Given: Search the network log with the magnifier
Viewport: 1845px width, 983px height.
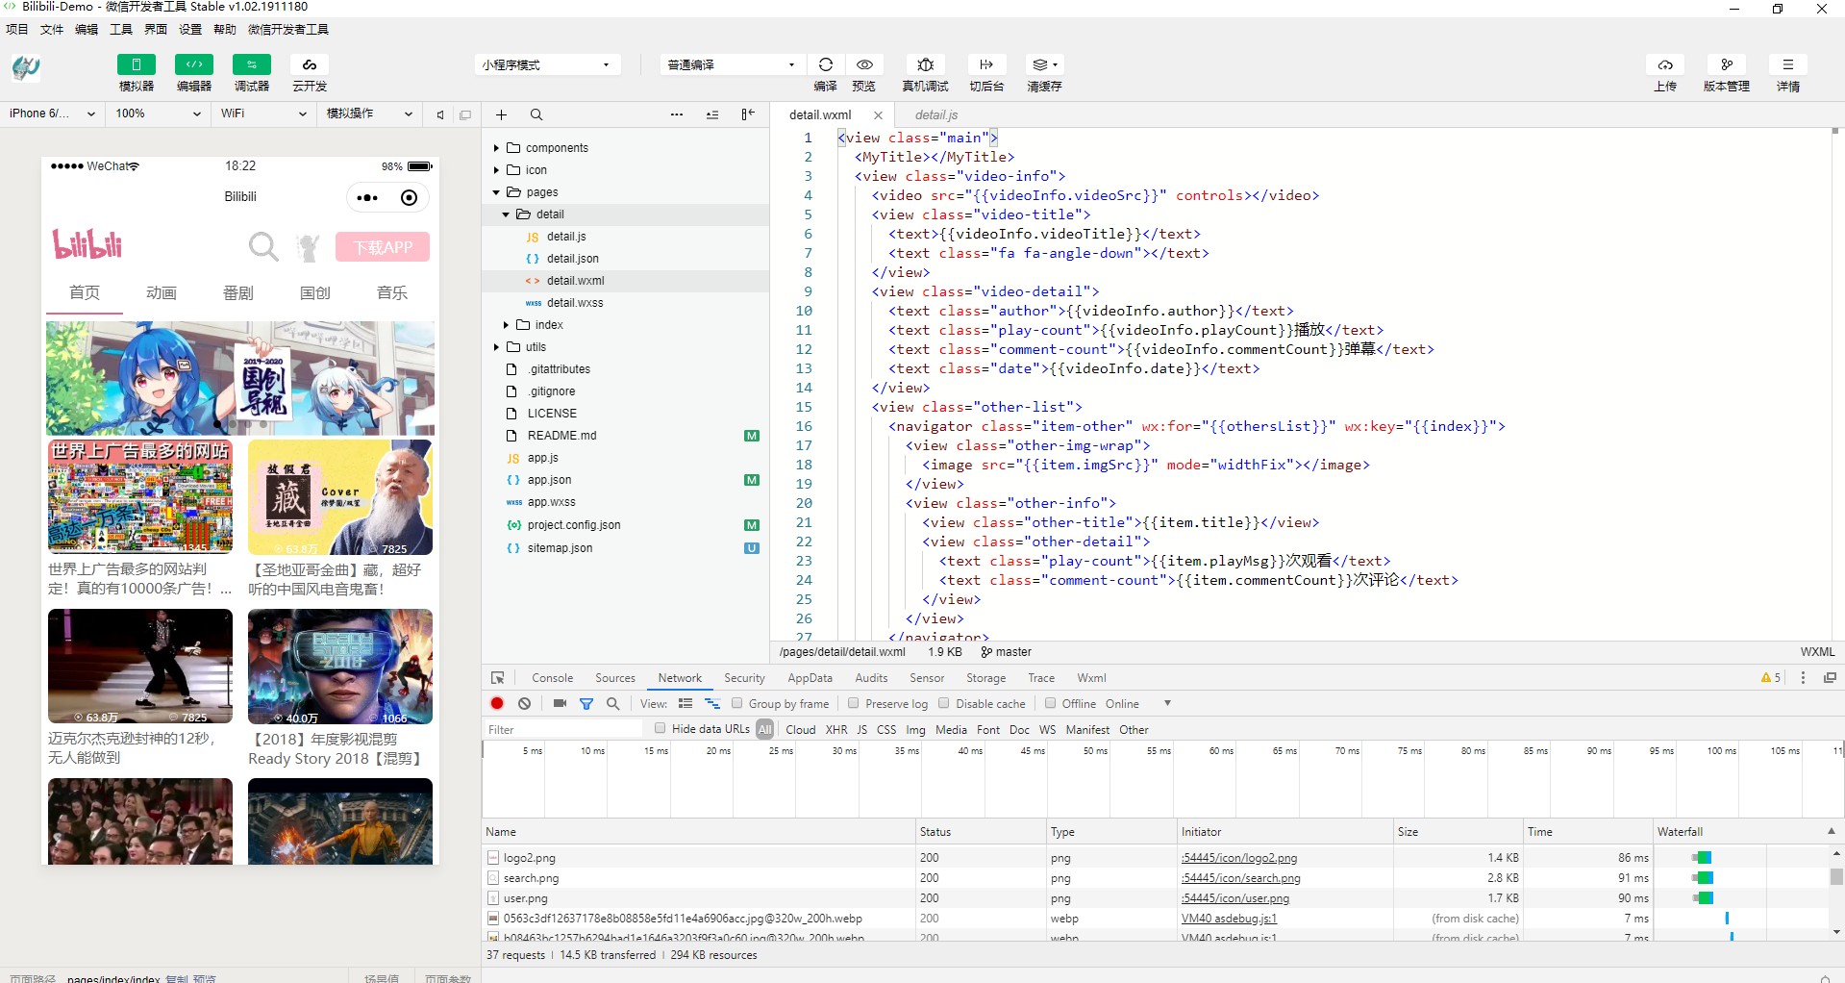Looking at the screenshot, I should (x=613, y=704).
